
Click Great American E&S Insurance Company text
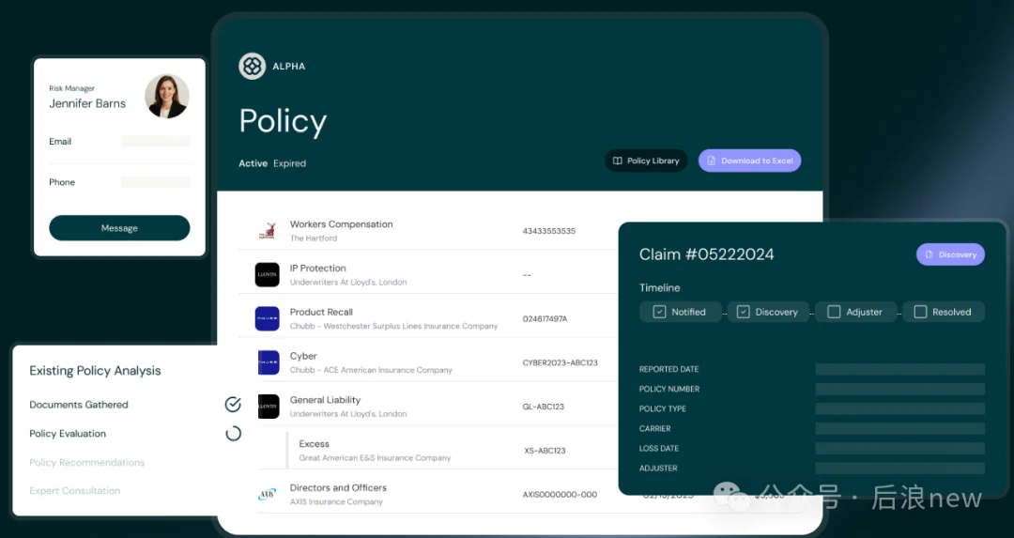375,458
